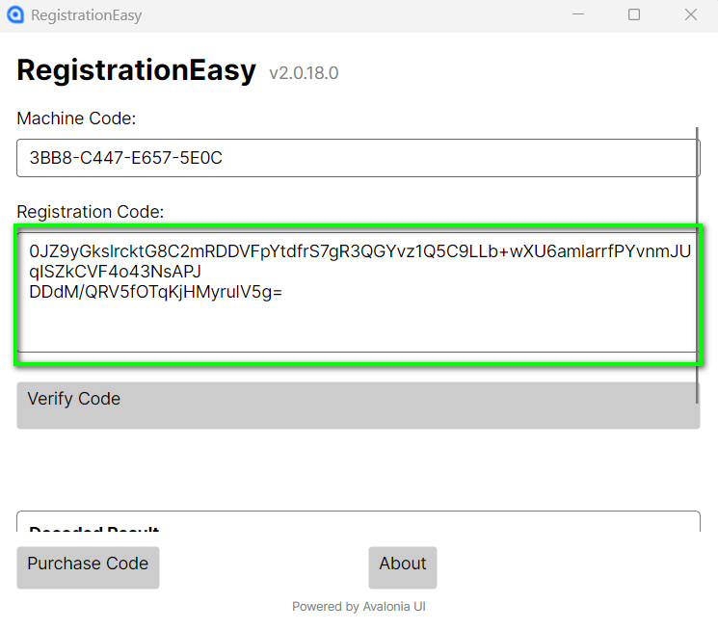Minimize the RegistrationEasy window
718x630 pixels.
click(x=578, y=15)
